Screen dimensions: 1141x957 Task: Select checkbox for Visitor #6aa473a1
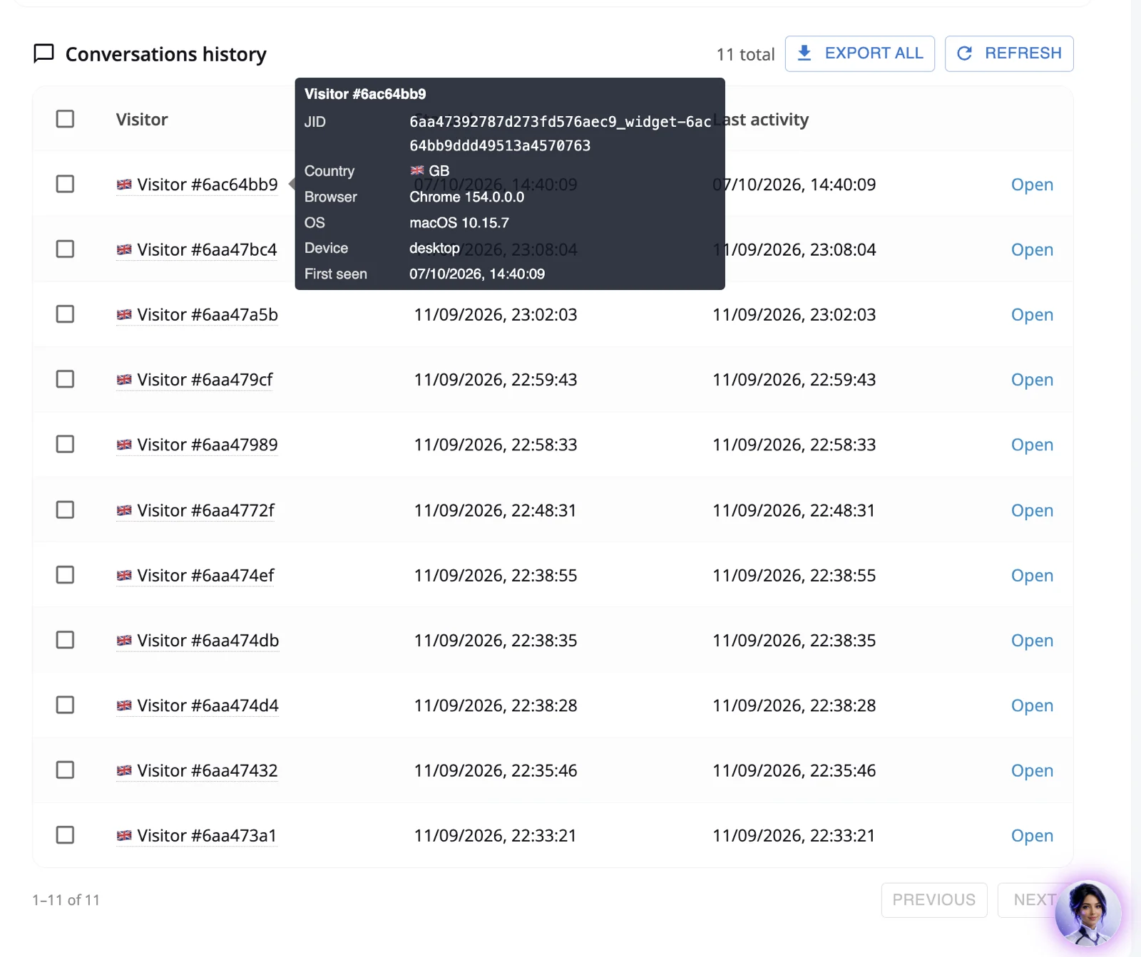click(x=65, y=835)
